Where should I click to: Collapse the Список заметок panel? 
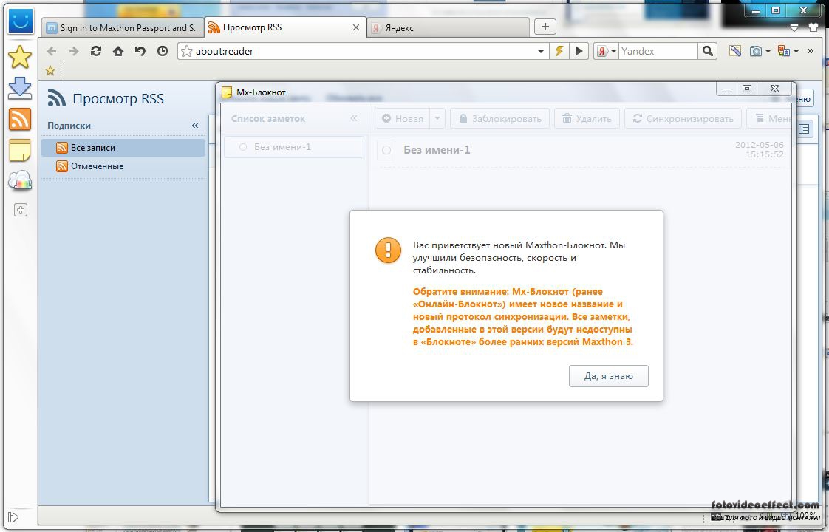pos(354,118)
